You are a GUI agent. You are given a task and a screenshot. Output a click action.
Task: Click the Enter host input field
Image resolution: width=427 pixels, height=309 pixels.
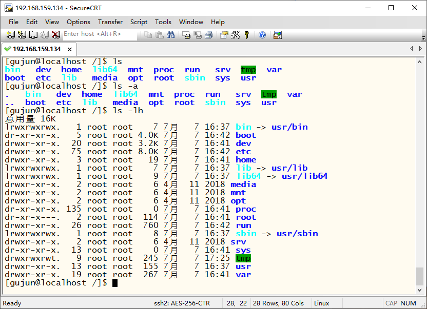click(x=99, y=34)
